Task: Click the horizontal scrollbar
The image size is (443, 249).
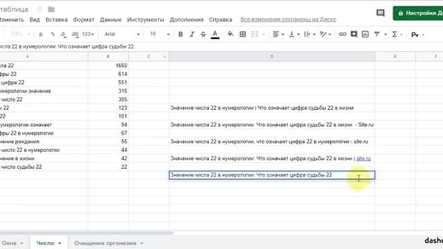Action: [x=87, y=233]
